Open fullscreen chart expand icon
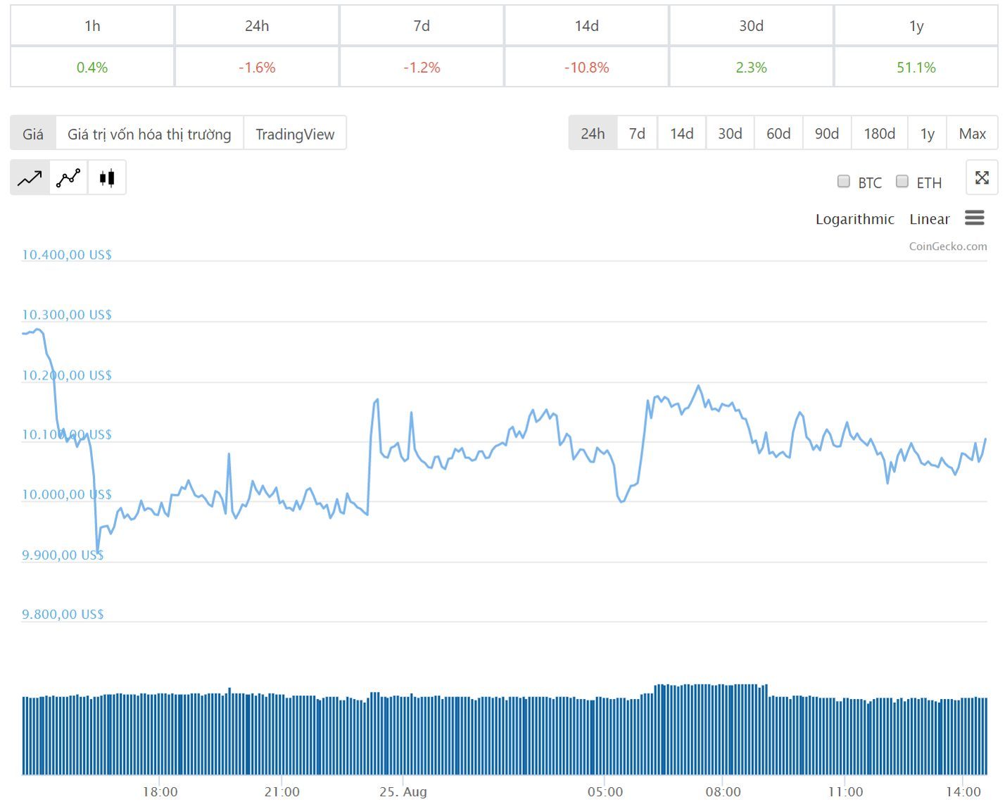 tap(982, 177)
